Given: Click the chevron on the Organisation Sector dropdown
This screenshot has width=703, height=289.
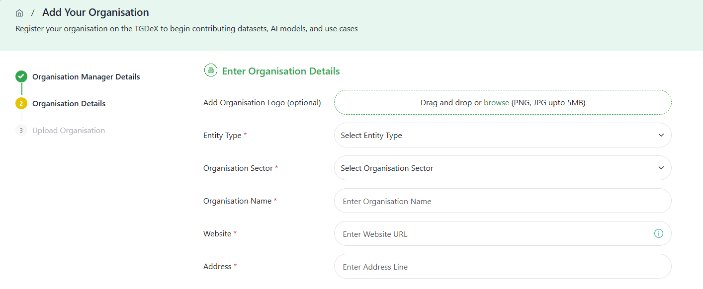Looking at the screenshot, I should [x=661, y=168].
